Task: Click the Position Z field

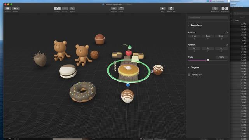Action: click(x=221, y=36)
